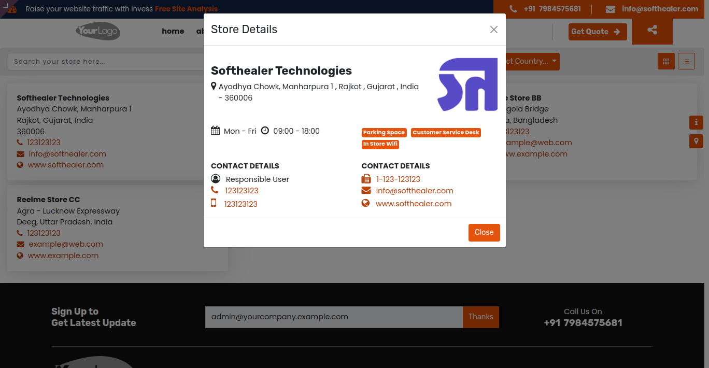Close the Store Details dialog with X
Viewport: 709px width, 368px height.
[494, 30]
